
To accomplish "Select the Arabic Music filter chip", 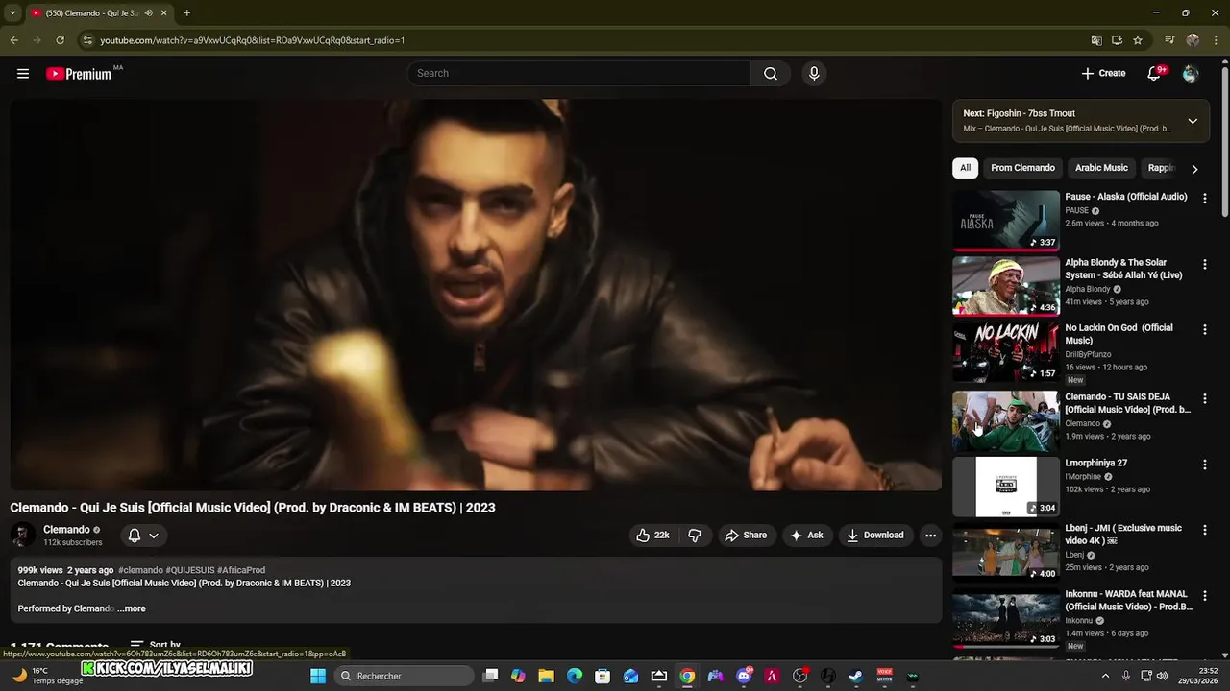I will pyautogui.click(x=1101, y=168).
